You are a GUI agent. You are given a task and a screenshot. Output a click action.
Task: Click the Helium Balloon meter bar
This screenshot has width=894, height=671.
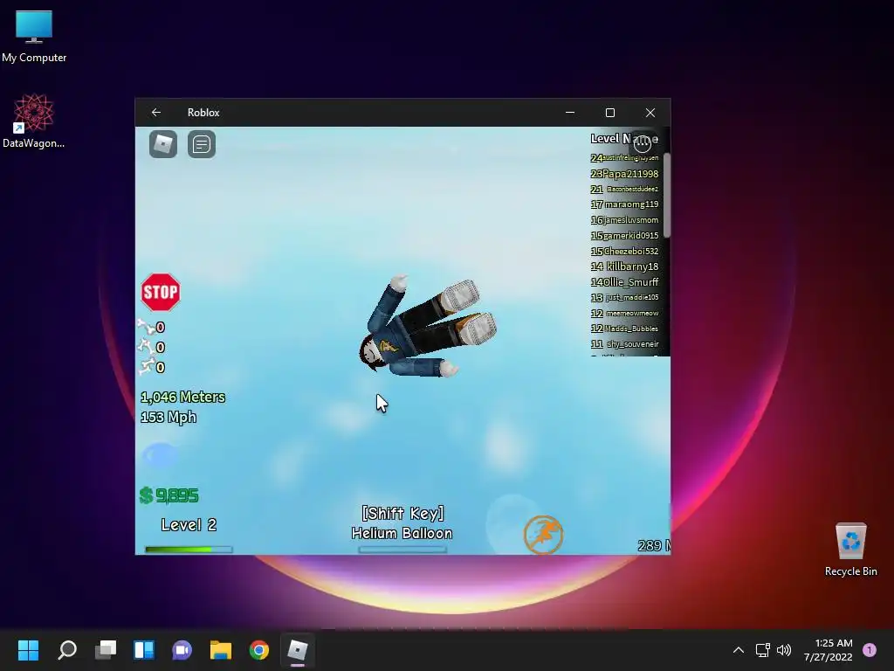402,550
